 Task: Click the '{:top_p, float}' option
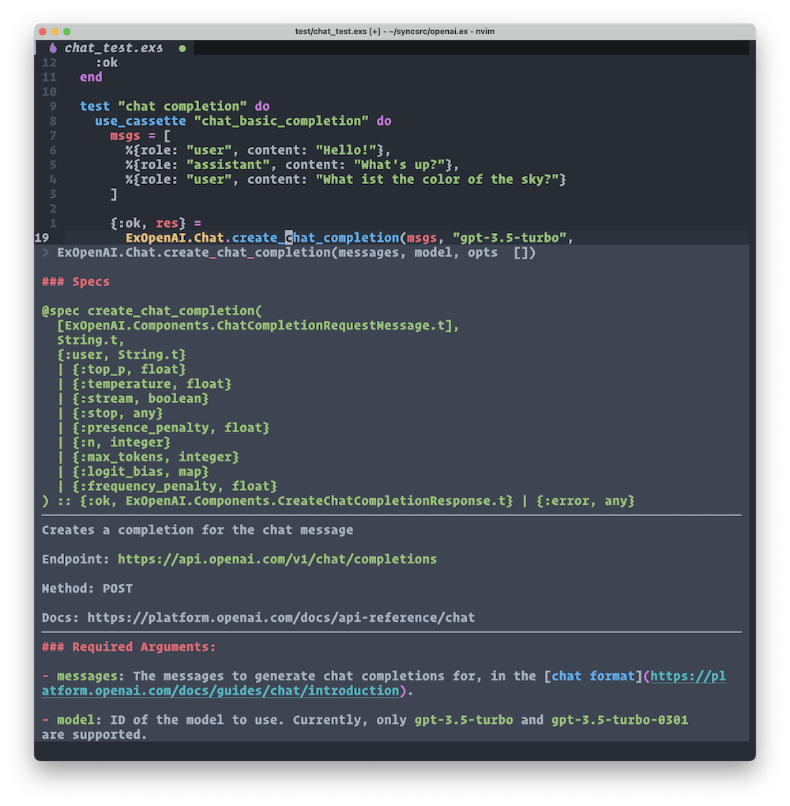pyautogui.click(x=129, y=369)
